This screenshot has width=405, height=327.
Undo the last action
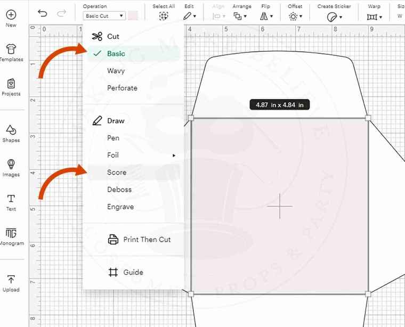pyautogui.click(x=43, y=13)
